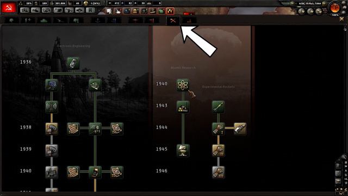
Task: Click the world tension burning globe
Action: [x=335, y=8]
